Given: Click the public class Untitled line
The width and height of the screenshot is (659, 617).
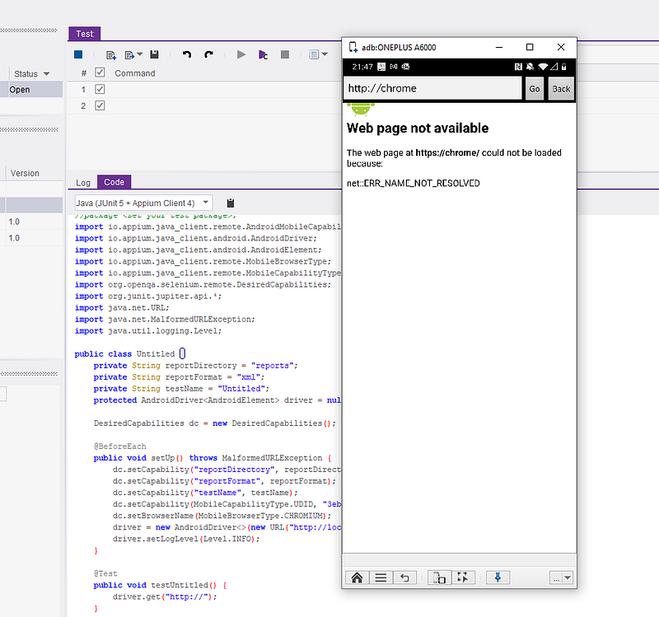Looking at the screenshot, I should pyautogui.click(x=130, y=354).
